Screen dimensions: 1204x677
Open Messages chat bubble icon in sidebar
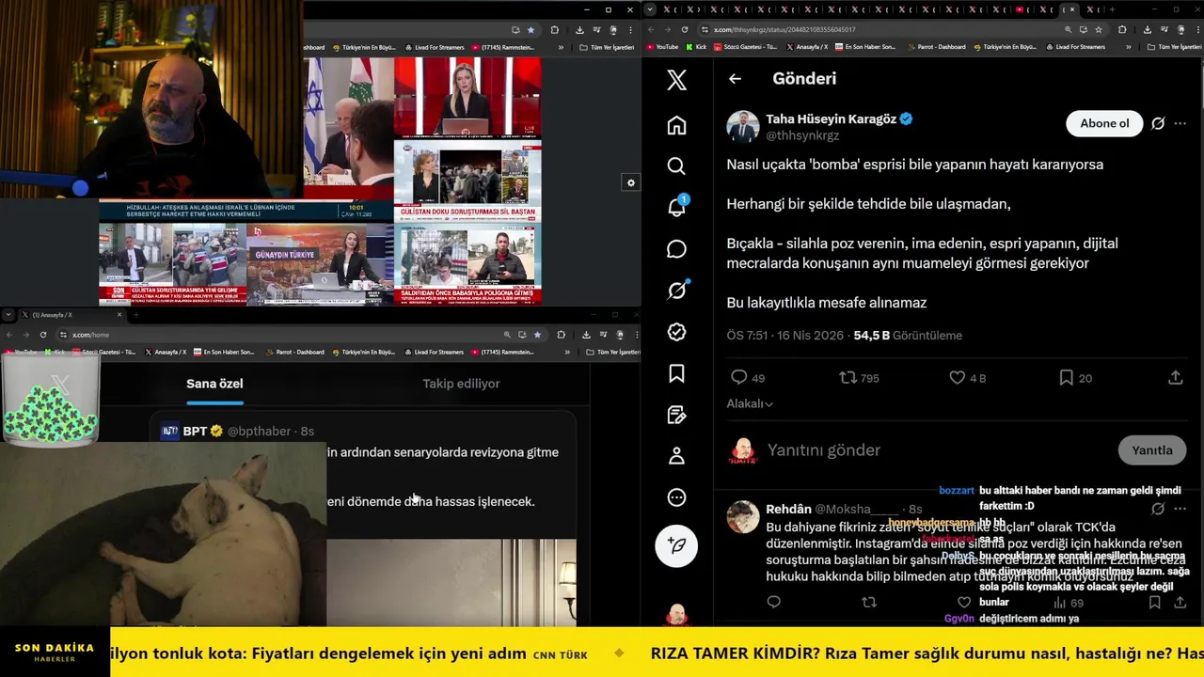[676, 249]
